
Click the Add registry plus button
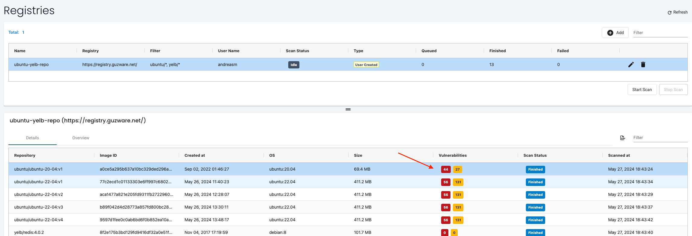(x=615, y=33)
